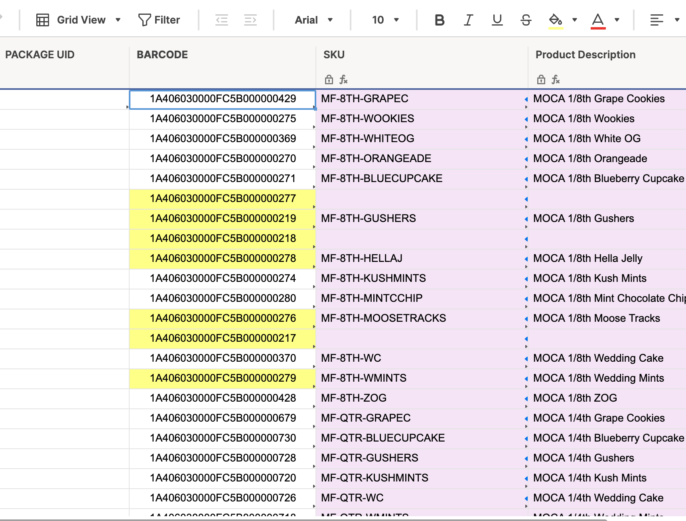Image resolution: width=686 pixels, height=521 pixels.
Task: Select description MOCA 1/8th Grape Cookies
Action: pos(607,99)
